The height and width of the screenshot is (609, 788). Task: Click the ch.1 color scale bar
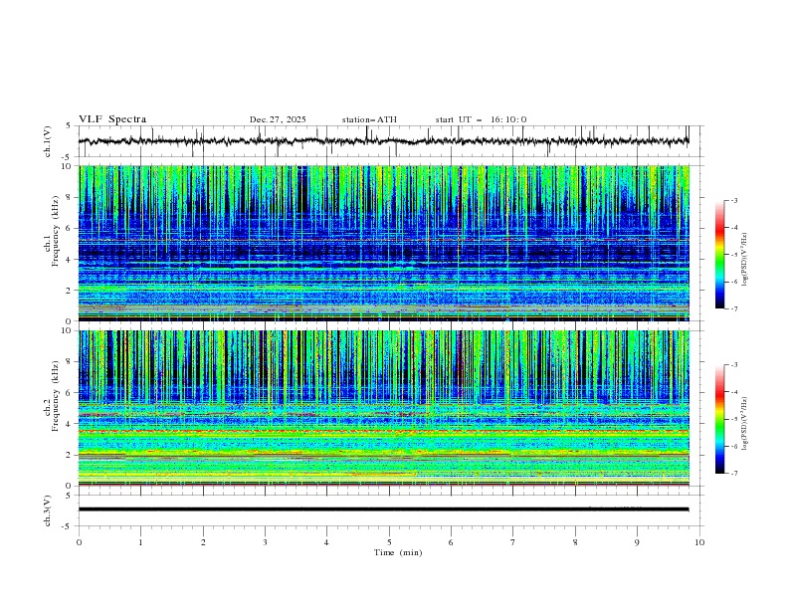(x=719, y=254)
